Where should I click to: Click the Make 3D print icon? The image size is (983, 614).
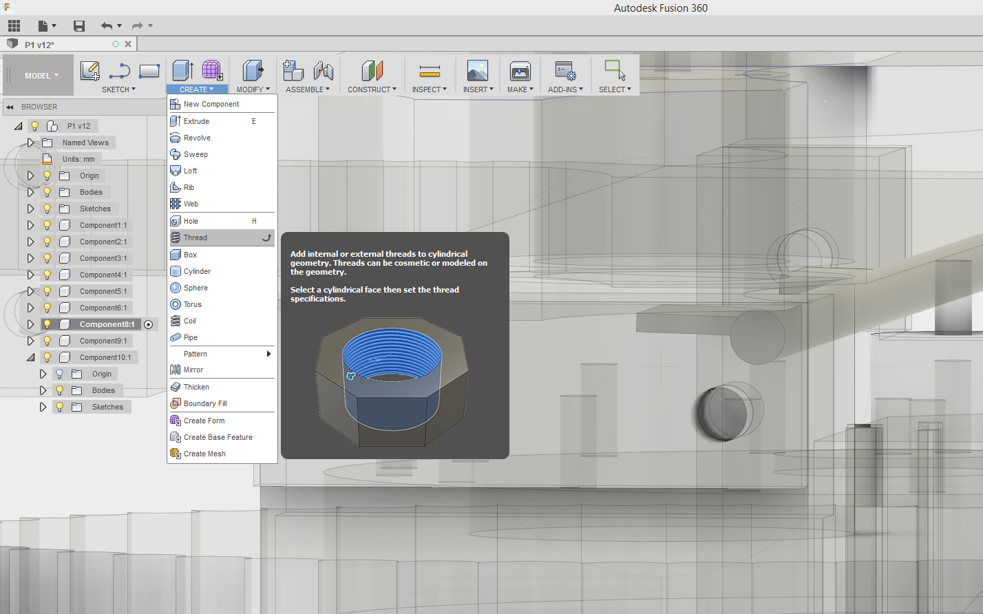coord(520,70)
